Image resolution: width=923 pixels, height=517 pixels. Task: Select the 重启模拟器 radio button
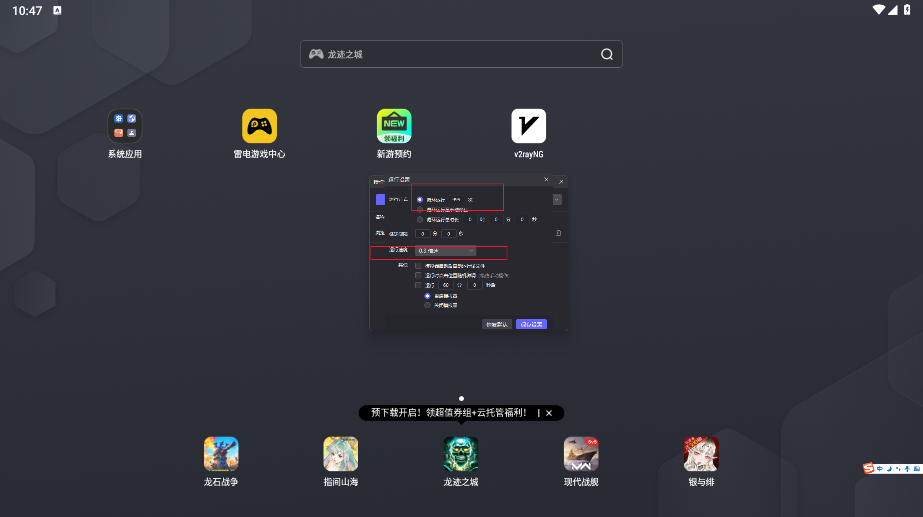pyautogui.click(x=427, y=296)
